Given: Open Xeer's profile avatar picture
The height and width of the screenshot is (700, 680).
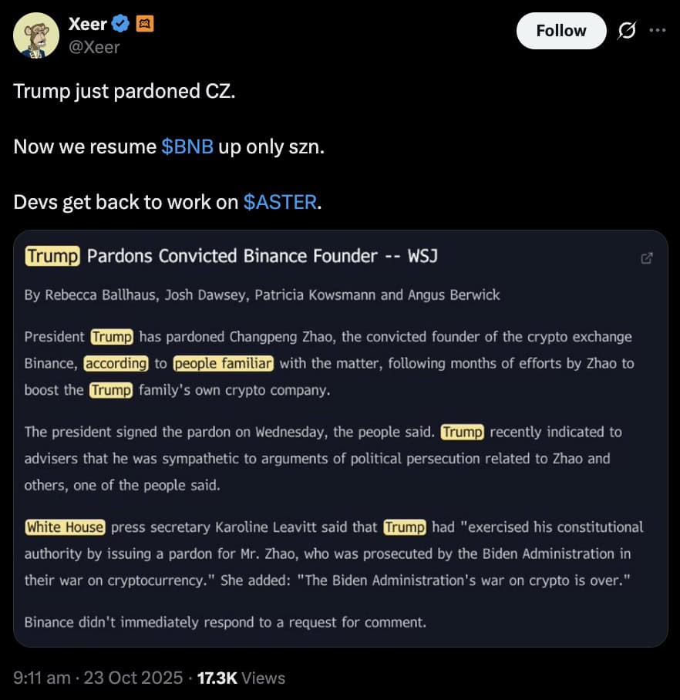Looking at the screenshot, I should [x=36, y=35].
